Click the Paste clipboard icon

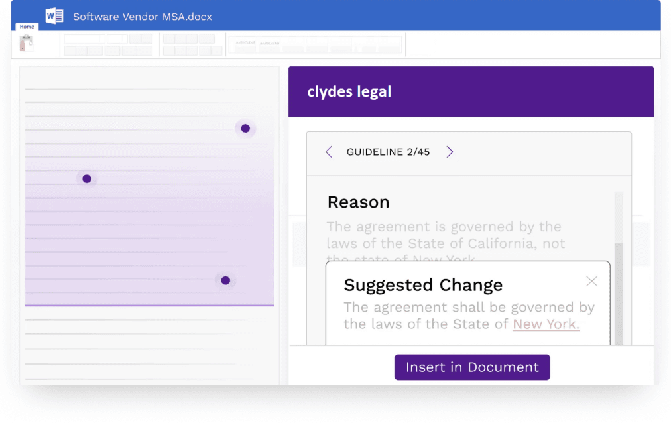point(27,43)
